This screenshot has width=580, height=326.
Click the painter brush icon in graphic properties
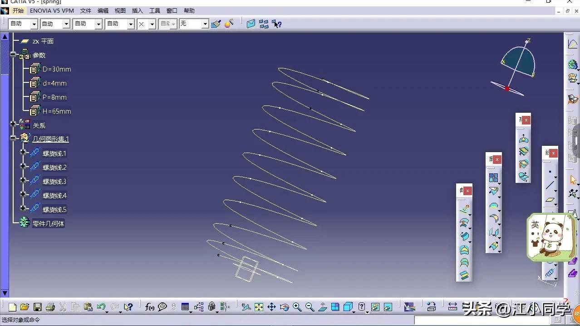(x=216, y=24)
